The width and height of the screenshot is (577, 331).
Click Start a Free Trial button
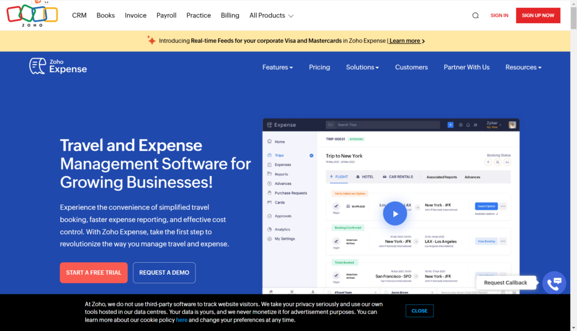pos(94,272)
